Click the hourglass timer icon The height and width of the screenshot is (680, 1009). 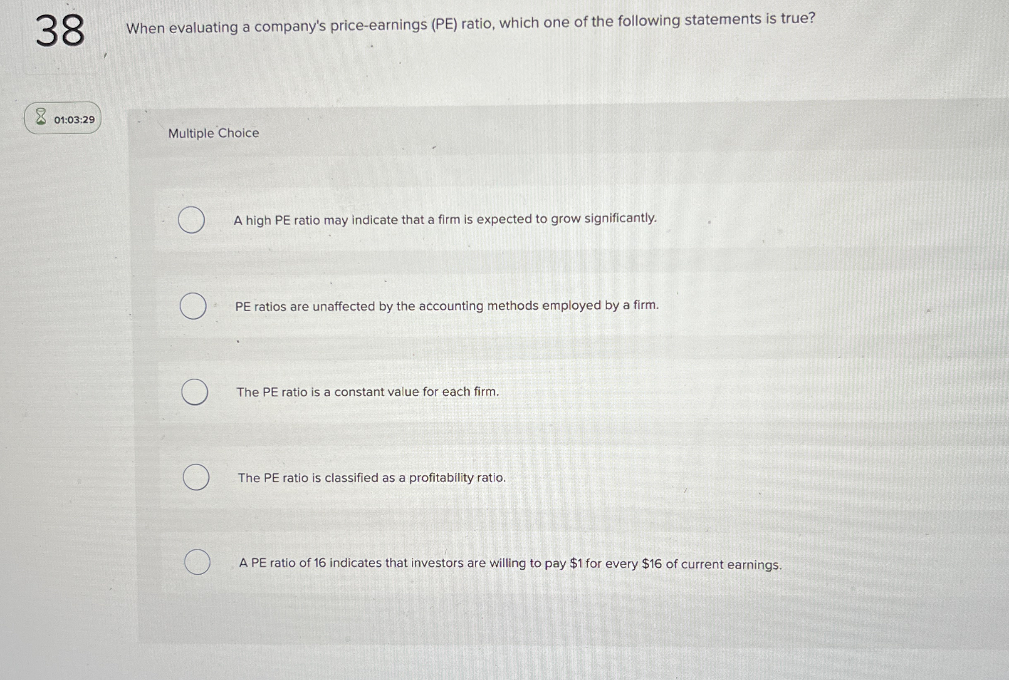coord(40,116)
